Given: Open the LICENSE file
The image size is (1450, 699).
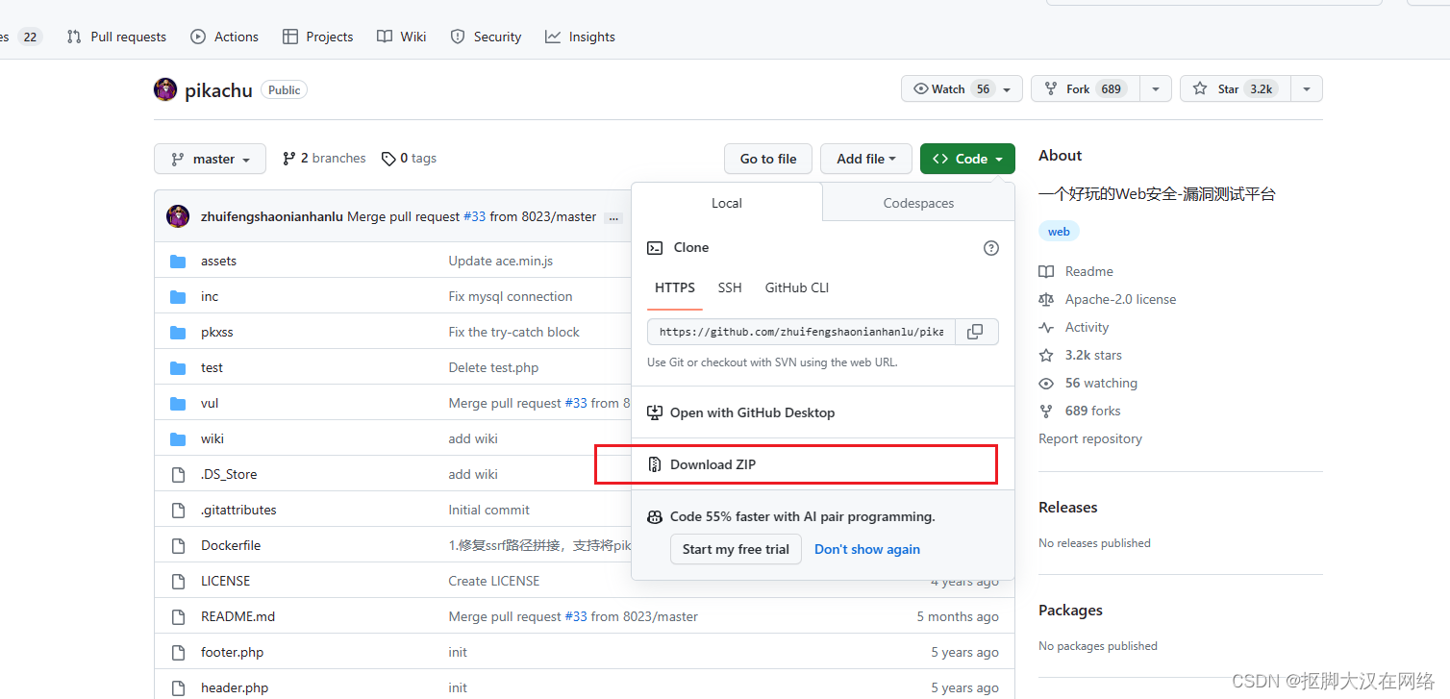Looking at the screenshot, I should pyautogui.click(x=225, y=581).
